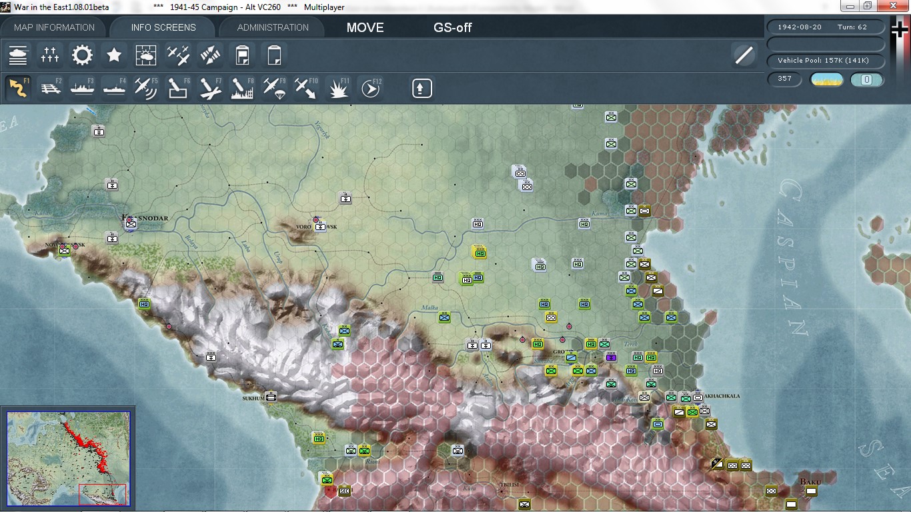The width and height of the screenshot is (911, 512).
Task: Click the 357 value pill
Action: pos(785,79)
